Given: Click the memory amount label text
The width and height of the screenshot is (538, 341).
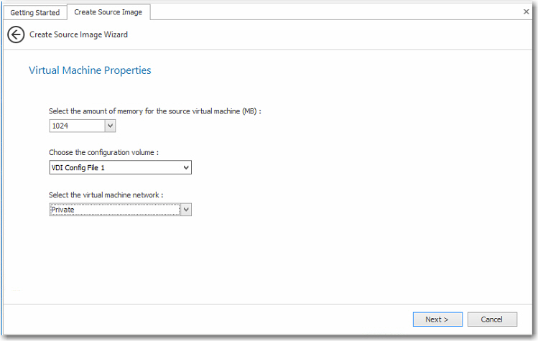Looking at the screenshot, I should [x=144, y=111].
